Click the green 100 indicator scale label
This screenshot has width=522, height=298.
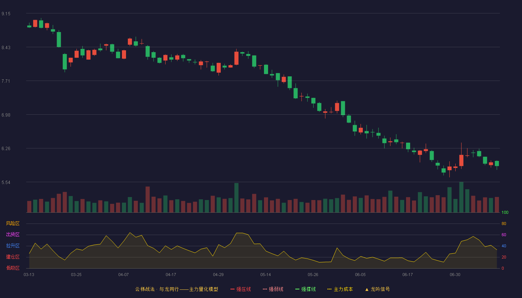coord(505,213)
